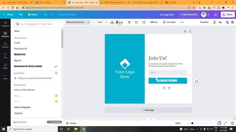
Task: Open the More sidebar options
Action: [x=5, y=77]
